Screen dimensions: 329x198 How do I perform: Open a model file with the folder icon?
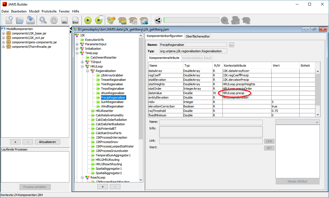click(20, 20)
